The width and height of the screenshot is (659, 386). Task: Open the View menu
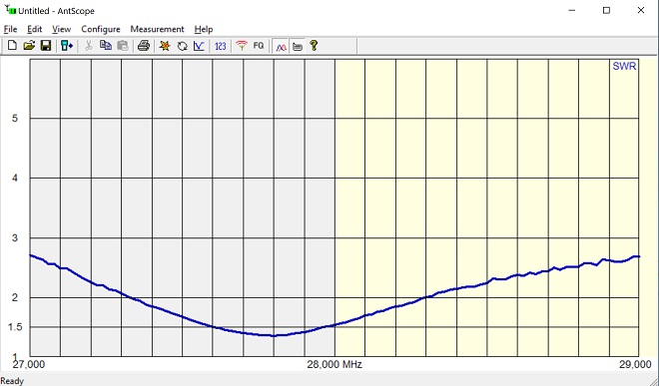tap(61, 29)
